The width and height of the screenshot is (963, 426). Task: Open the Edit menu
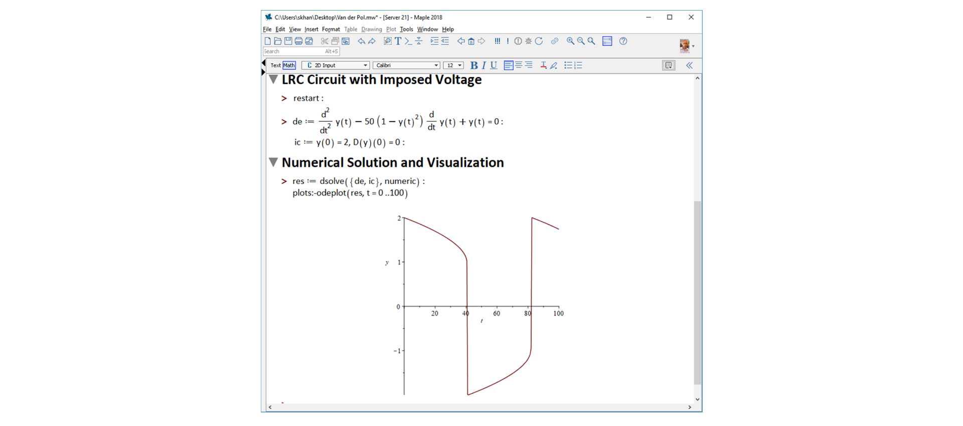pos(280,29)
